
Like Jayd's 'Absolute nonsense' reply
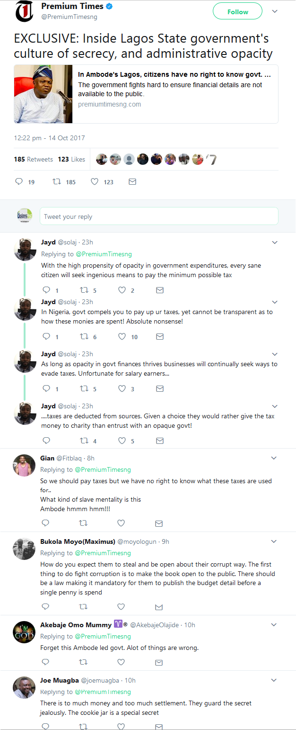[122, 336]
